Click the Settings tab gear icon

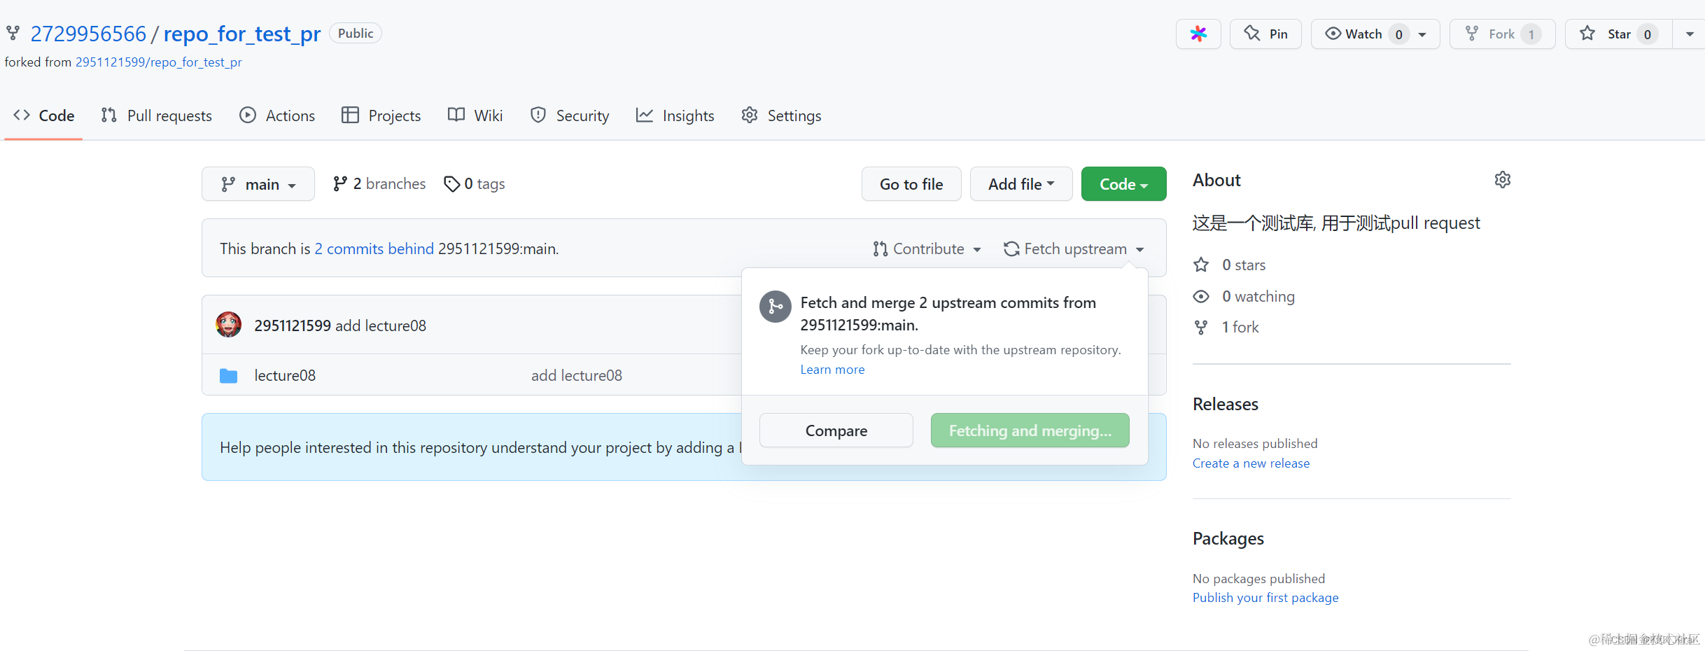click(750, 115)
